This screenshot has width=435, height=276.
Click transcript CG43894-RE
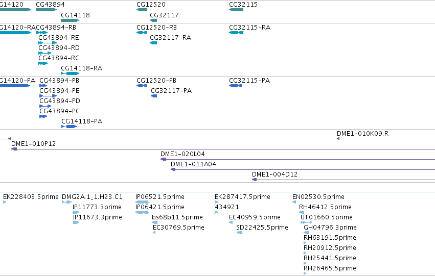[x=48, y=43]
